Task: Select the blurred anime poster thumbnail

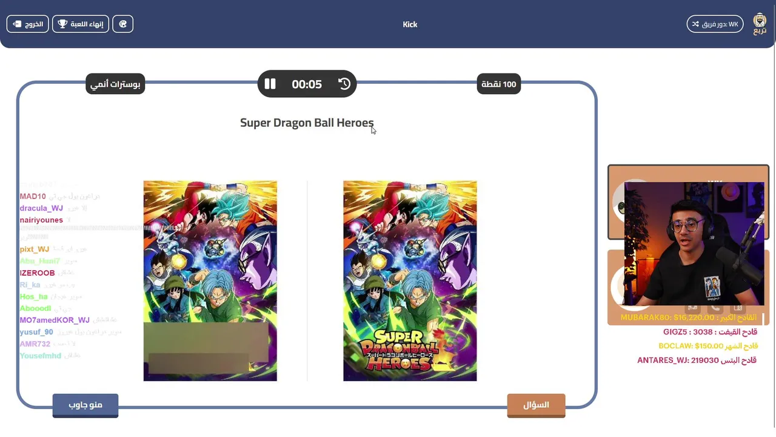Action: [210, 281]
